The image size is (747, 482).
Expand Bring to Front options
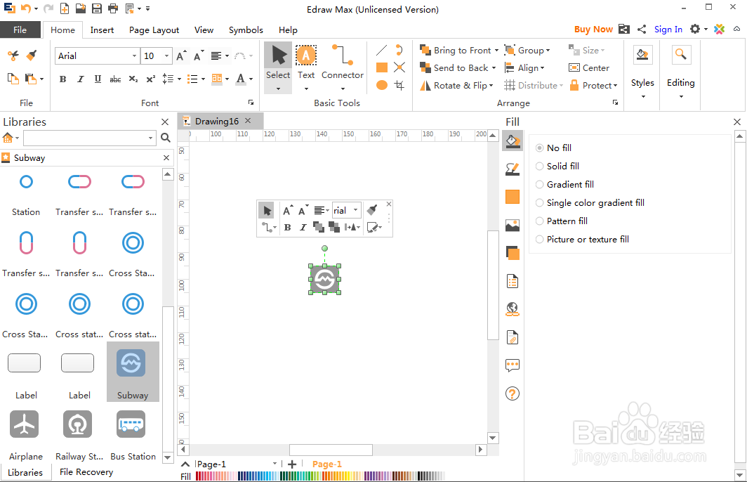pyautogui.click(x=496, y=50)
